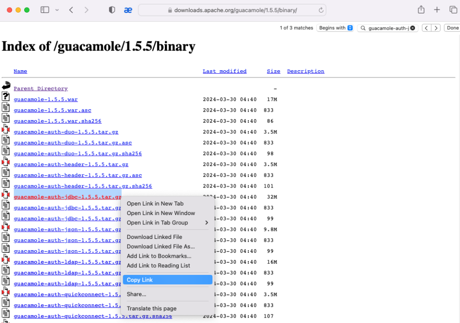Click the text-file icon for guacamole-auth-header-1.5.5.tar.gz.asc

tap(5, 172)
